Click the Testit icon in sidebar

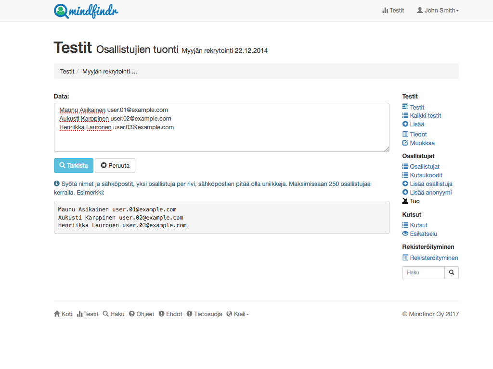(x=405, y=107)
